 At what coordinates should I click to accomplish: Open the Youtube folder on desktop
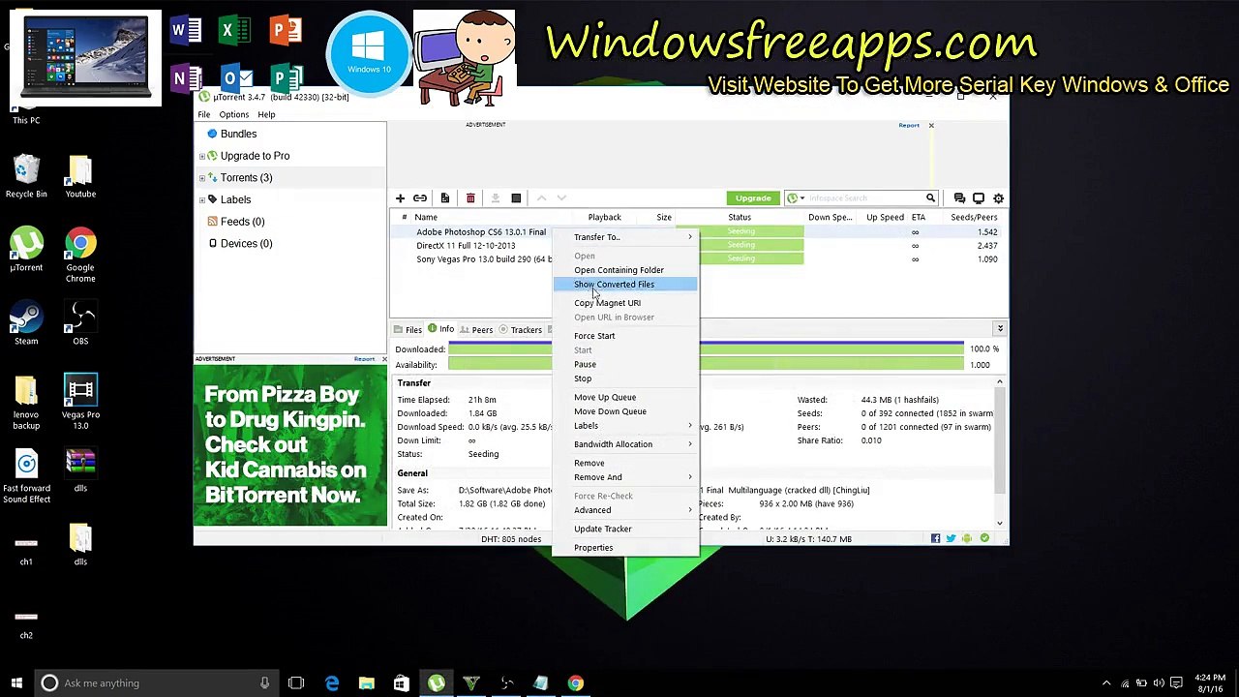(80, 176)
